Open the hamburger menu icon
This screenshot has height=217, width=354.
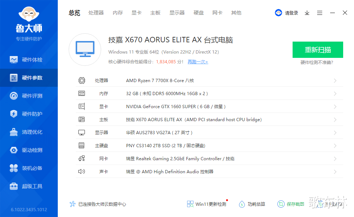[320, 13]
